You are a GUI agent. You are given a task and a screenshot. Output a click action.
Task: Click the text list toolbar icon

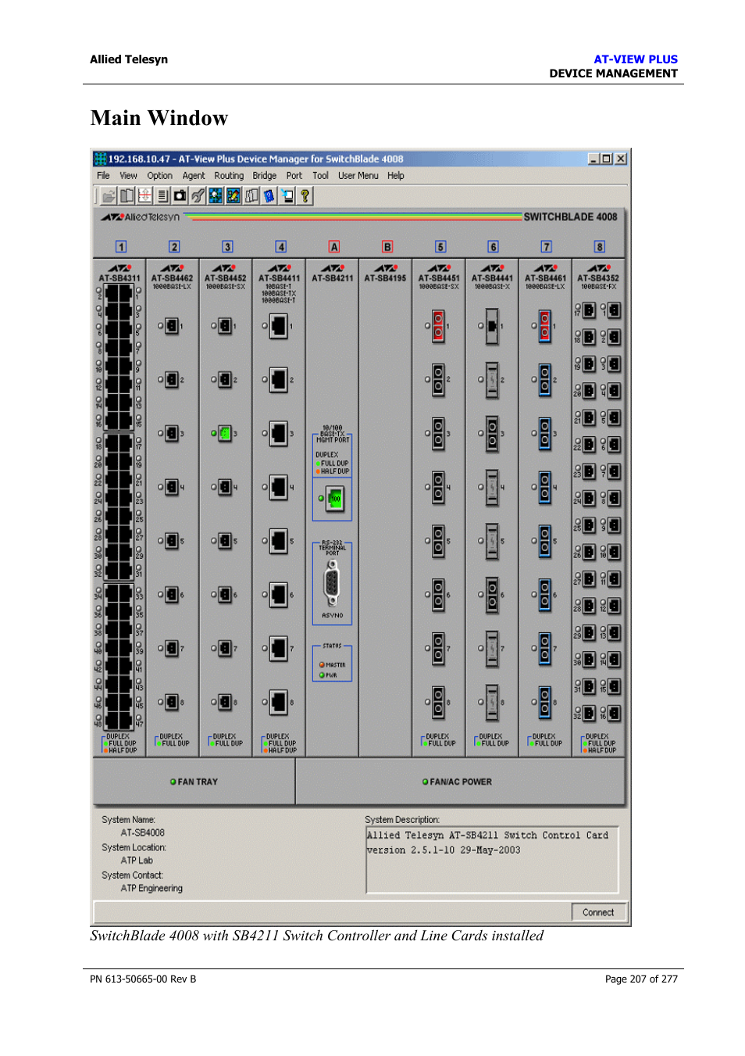(162, 195)
